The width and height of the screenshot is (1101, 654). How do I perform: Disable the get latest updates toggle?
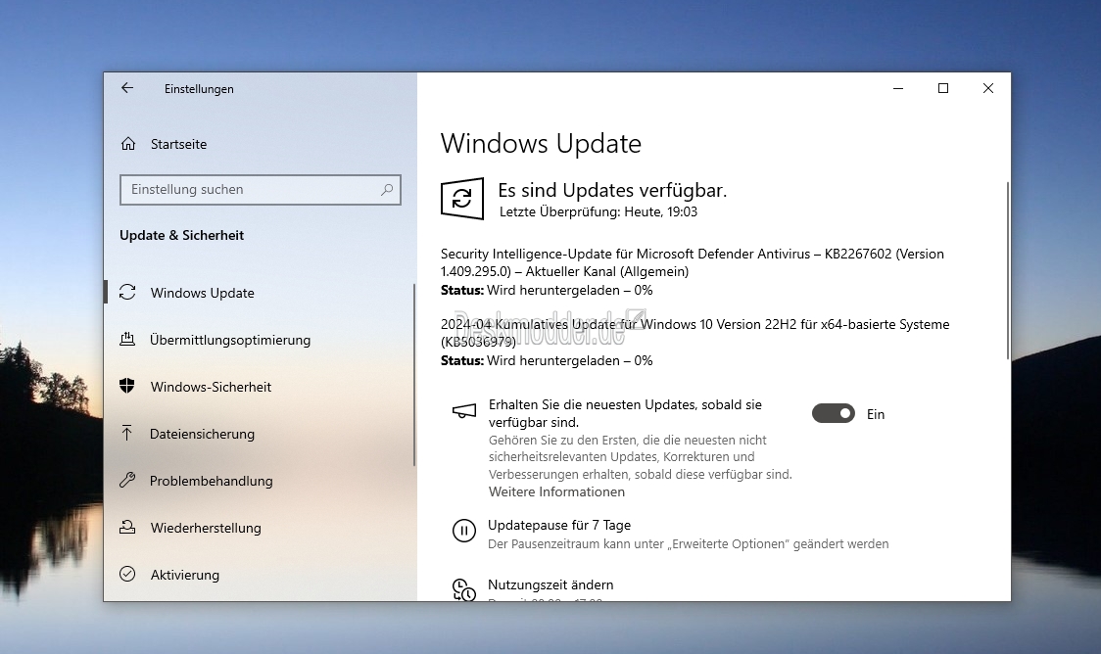click(834, 413)
